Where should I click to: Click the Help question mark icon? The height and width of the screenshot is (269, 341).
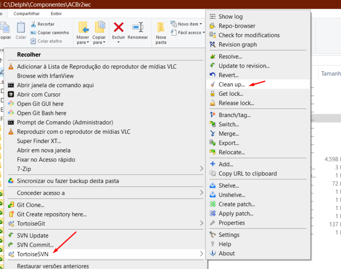[x=212, y=244]
